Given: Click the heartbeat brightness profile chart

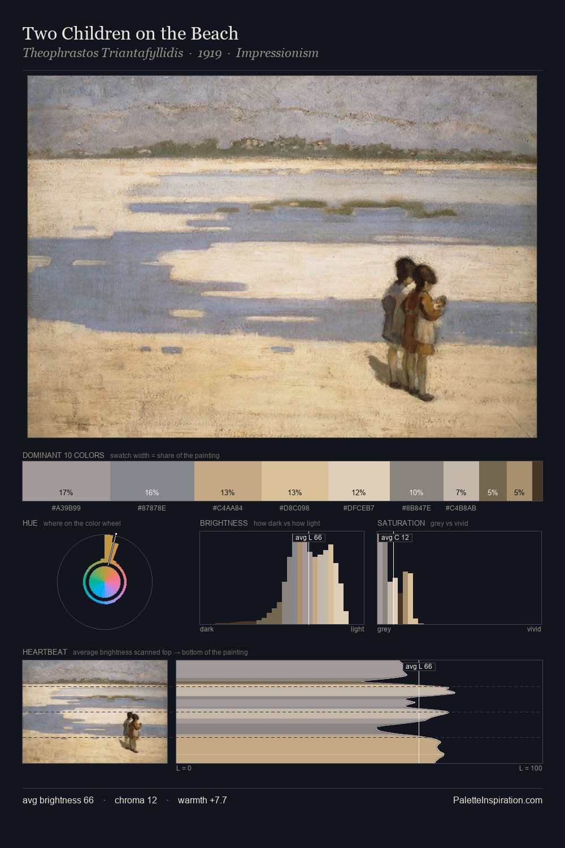Looking at the screenshot, I should [x=359, y=712].
